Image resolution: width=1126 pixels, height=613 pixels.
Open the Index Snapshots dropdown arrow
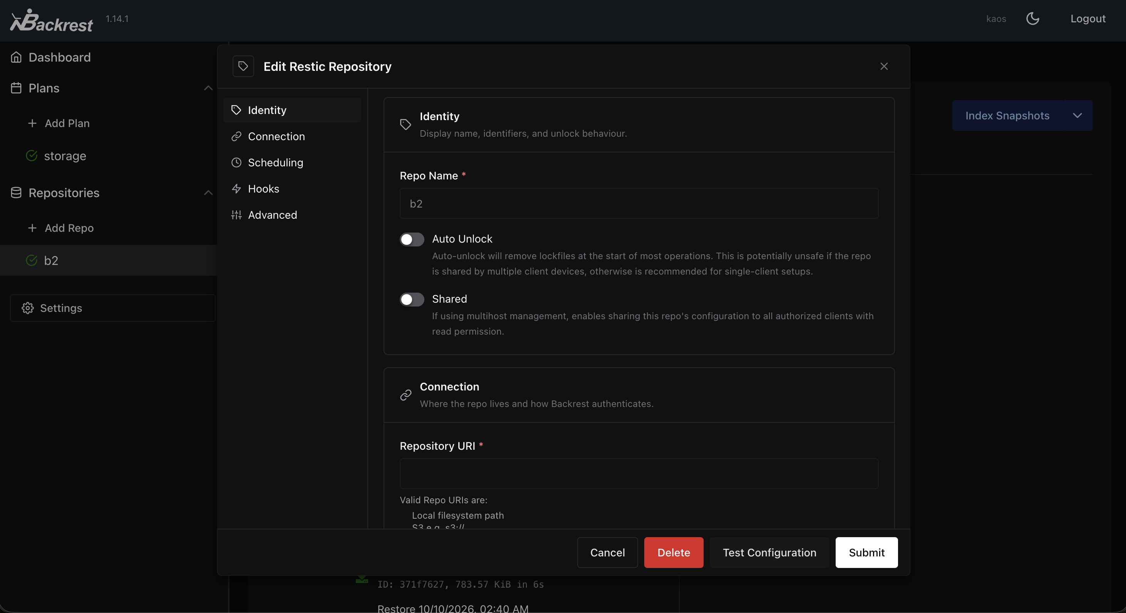coord(1077,116)
